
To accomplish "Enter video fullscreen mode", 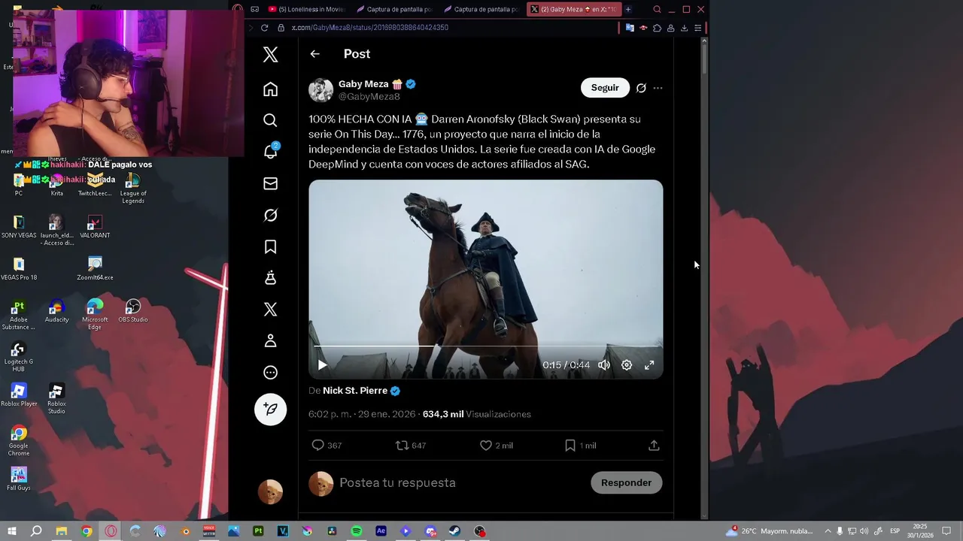I will (649, 365).
